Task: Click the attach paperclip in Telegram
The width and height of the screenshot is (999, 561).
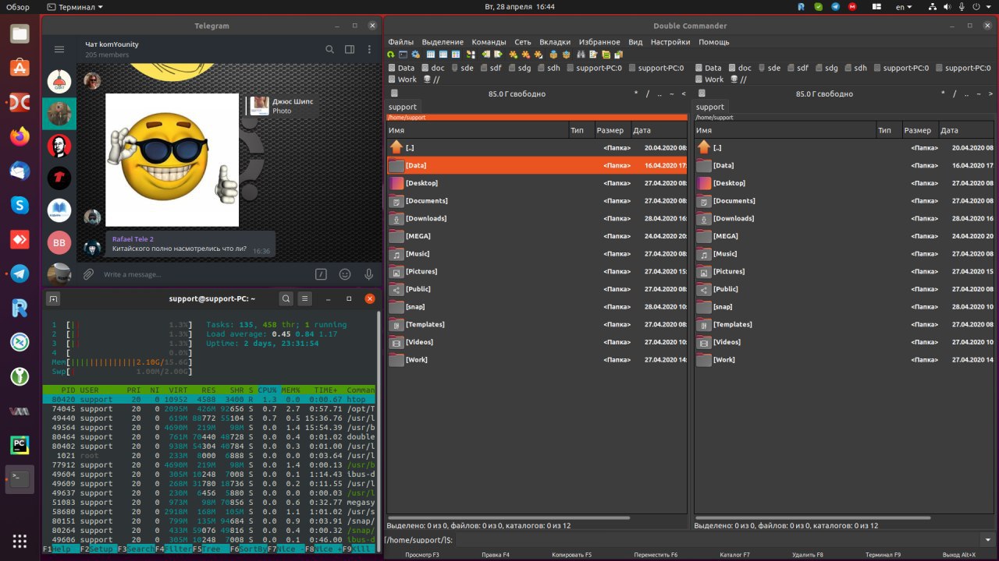Action: click(x=89, y=274)
